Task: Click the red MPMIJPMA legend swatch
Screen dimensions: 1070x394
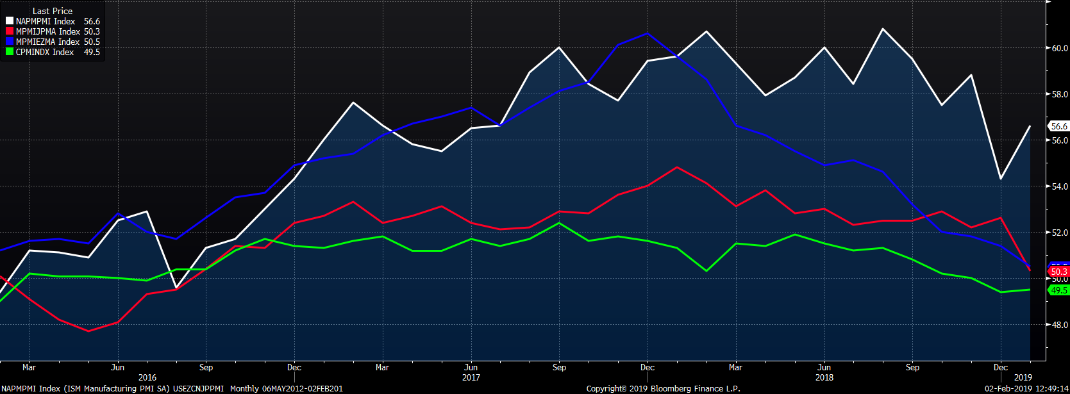Action: point(9,31)
